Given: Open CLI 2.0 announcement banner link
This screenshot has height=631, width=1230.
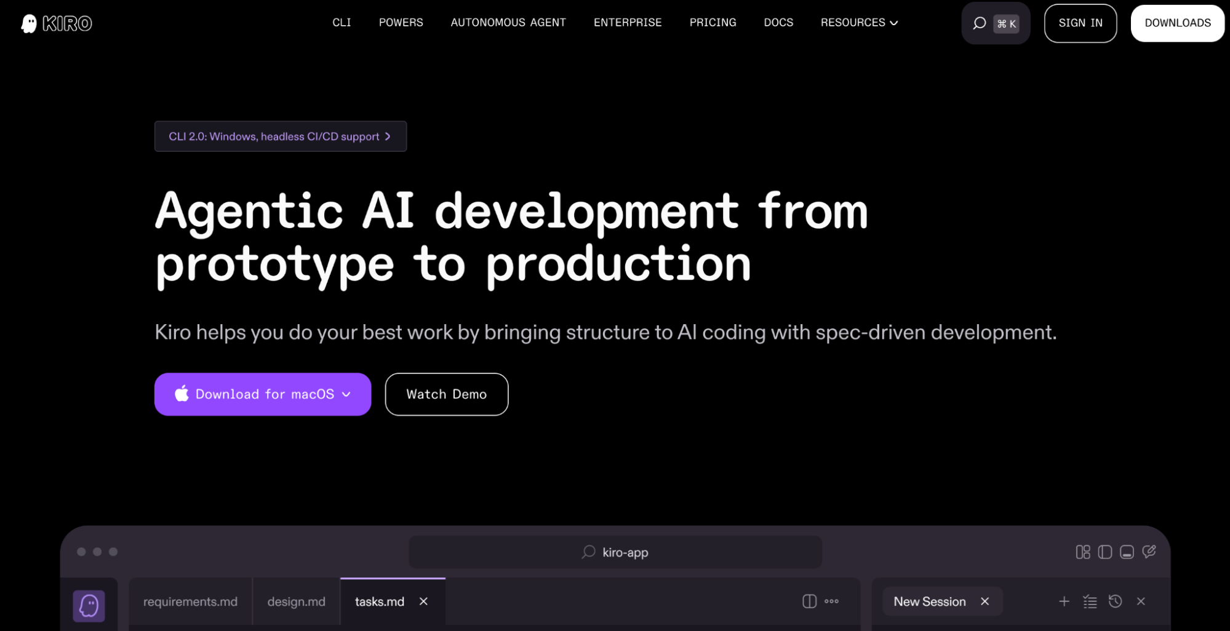Looking at the screenshot, I should 281,136.
